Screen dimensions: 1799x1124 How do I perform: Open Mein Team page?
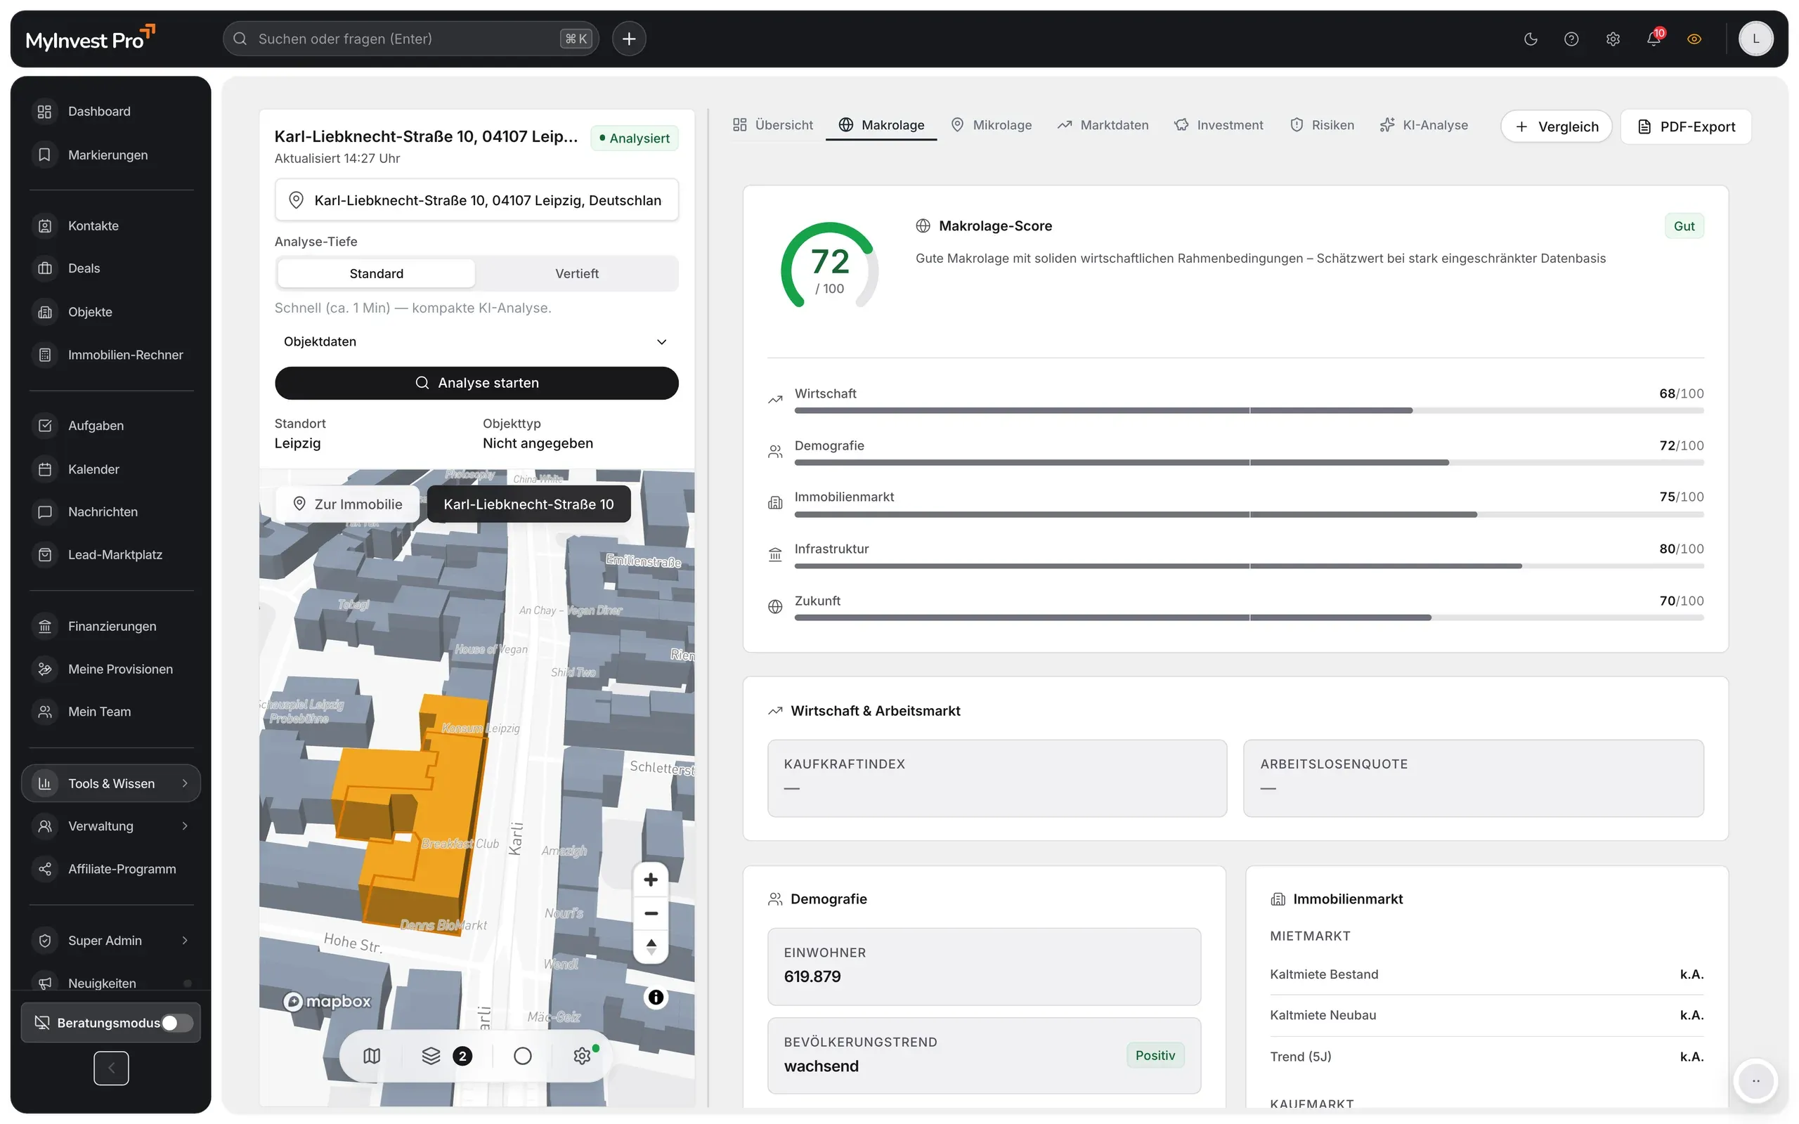(x=111, y=712)
